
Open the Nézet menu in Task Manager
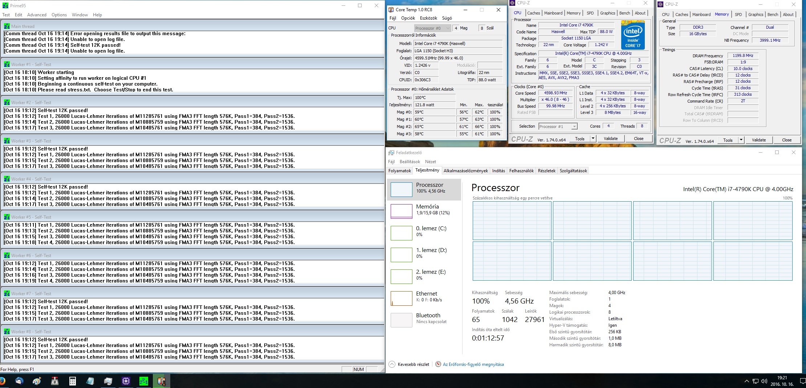point(431,162)
